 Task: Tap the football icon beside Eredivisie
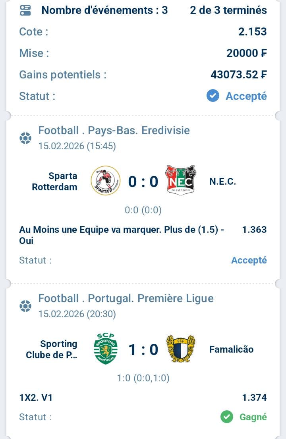pyautogui.click(x=25, y=138)
